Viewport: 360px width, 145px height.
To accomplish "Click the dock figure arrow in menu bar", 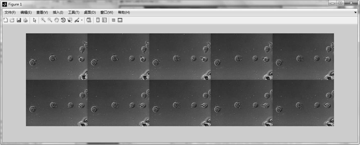I will click(x=355, y=12).
